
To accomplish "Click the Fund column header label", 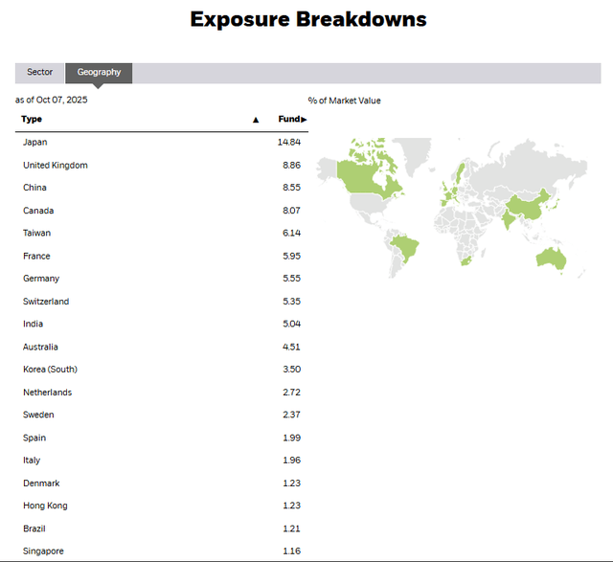I will (x=289, y=120).
